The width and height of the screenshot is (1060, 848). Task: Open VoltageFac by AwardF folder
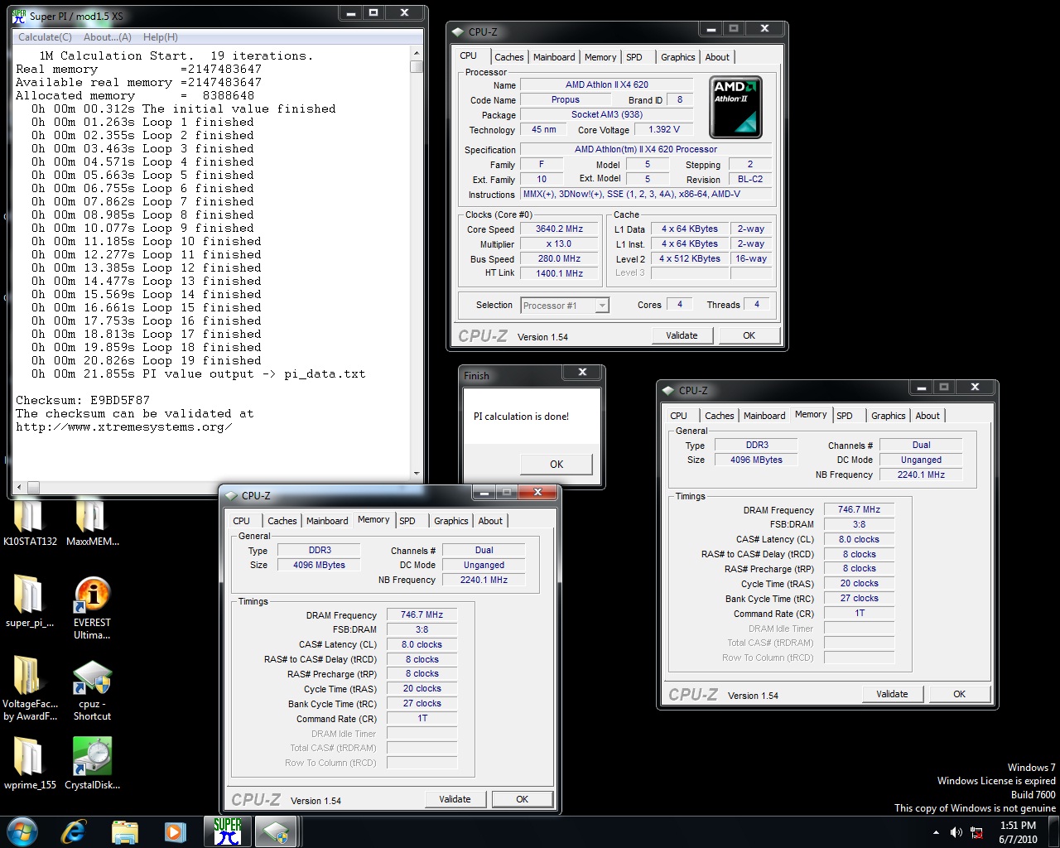coord(30,689)
